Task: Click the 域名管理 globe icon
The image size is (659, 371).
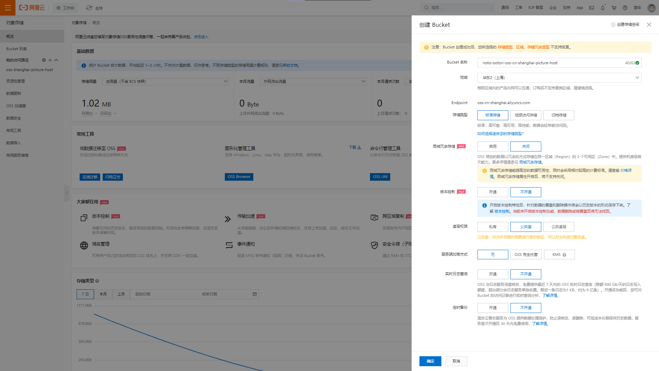Action: pos(84,245)
